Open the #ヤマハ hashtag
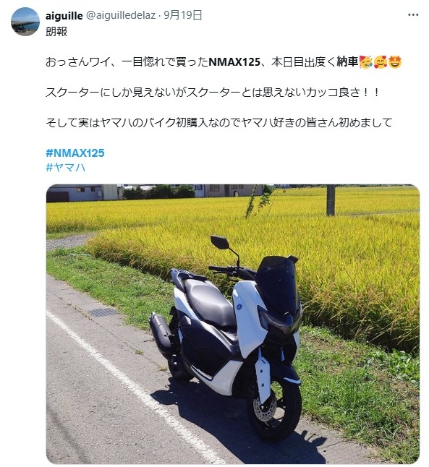Image resolution: width=429 pixels, height=467 pixels. tap(66, 168)
